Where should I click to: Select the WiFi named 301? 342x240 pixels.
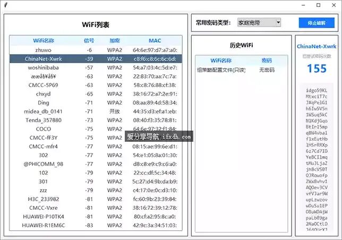[x=96, y=182]
